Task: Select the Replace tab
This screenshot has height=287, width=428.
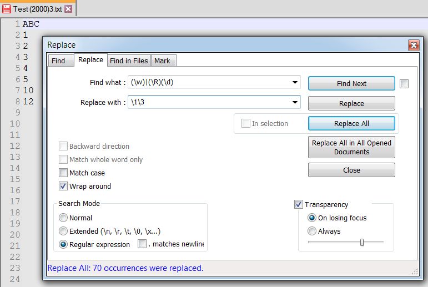Action: [90, 60]
